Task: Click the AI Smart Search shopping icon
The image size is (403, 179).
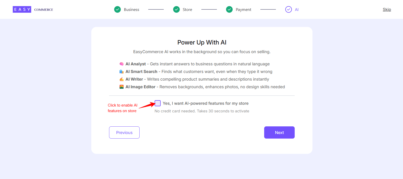Action: (x=122, y=72)
